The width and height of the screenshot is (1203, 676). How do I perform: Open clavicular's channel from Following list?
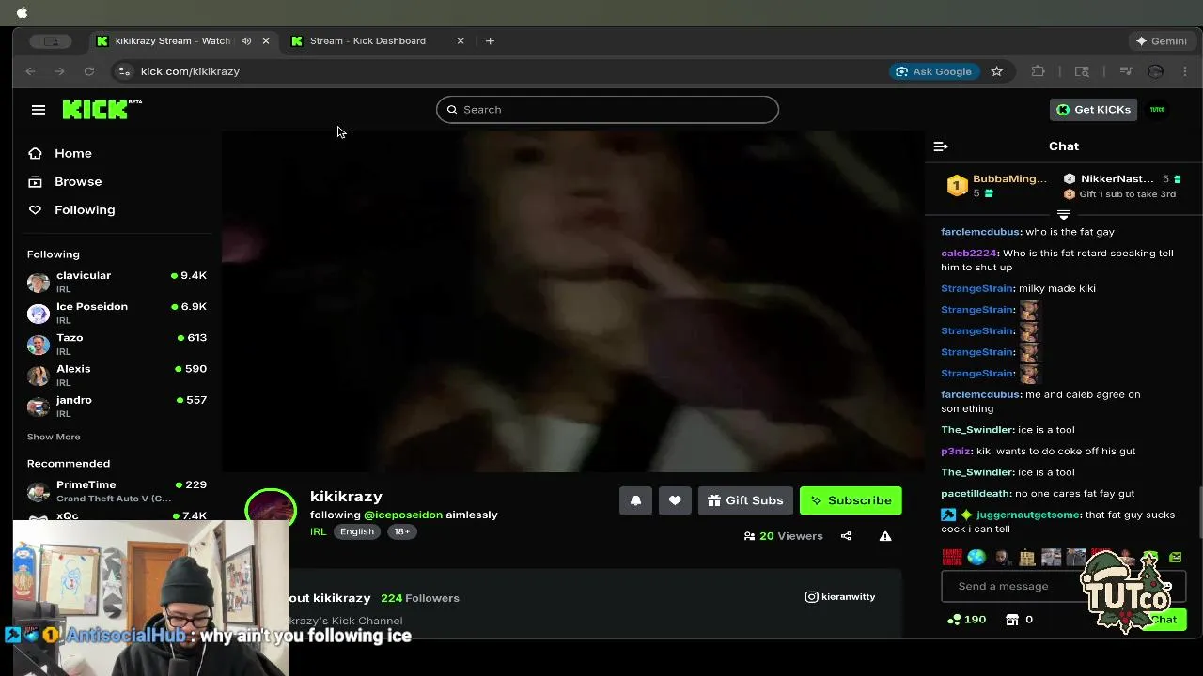[x=117, y=282]
